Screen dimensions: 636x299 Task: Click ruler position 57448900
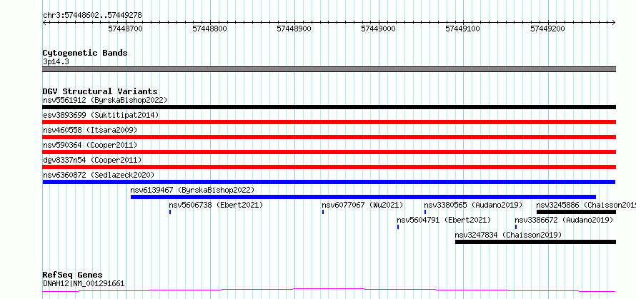(x=294, y=29)
